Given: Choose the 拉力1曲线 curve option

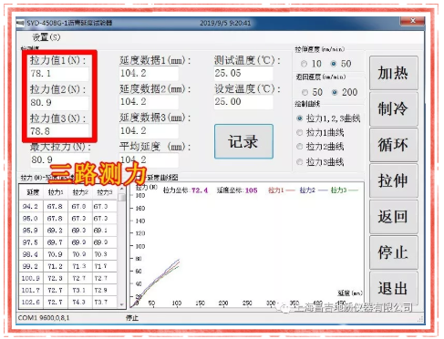Looking at the screenshot, I should (x=300, y=133).
